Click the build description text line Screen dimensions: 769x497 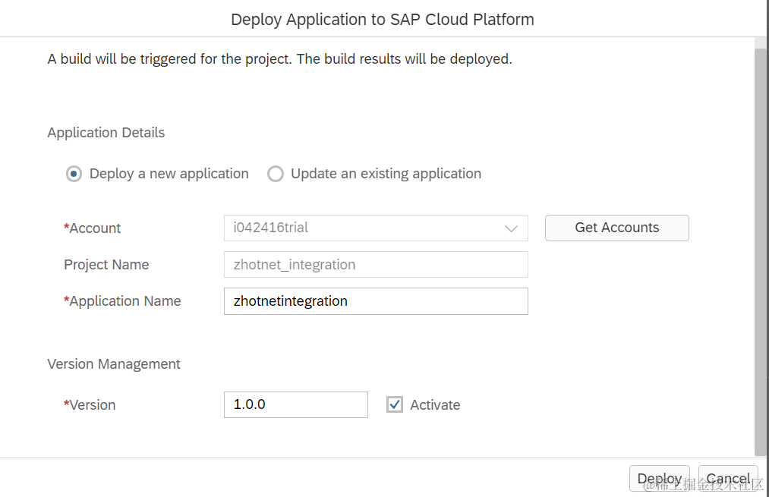[x=279, y=59]
